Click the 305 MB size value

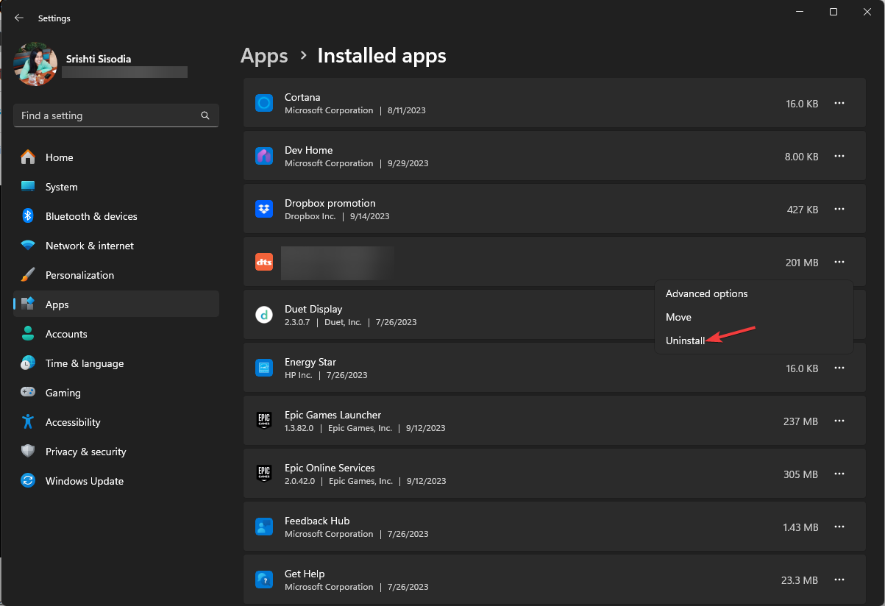(801, 474)
